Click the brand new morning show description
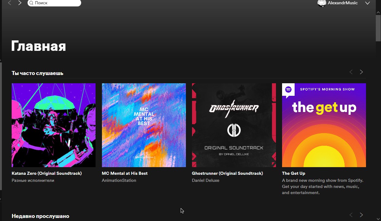381x221 pixels. click(x=323, y=186)
